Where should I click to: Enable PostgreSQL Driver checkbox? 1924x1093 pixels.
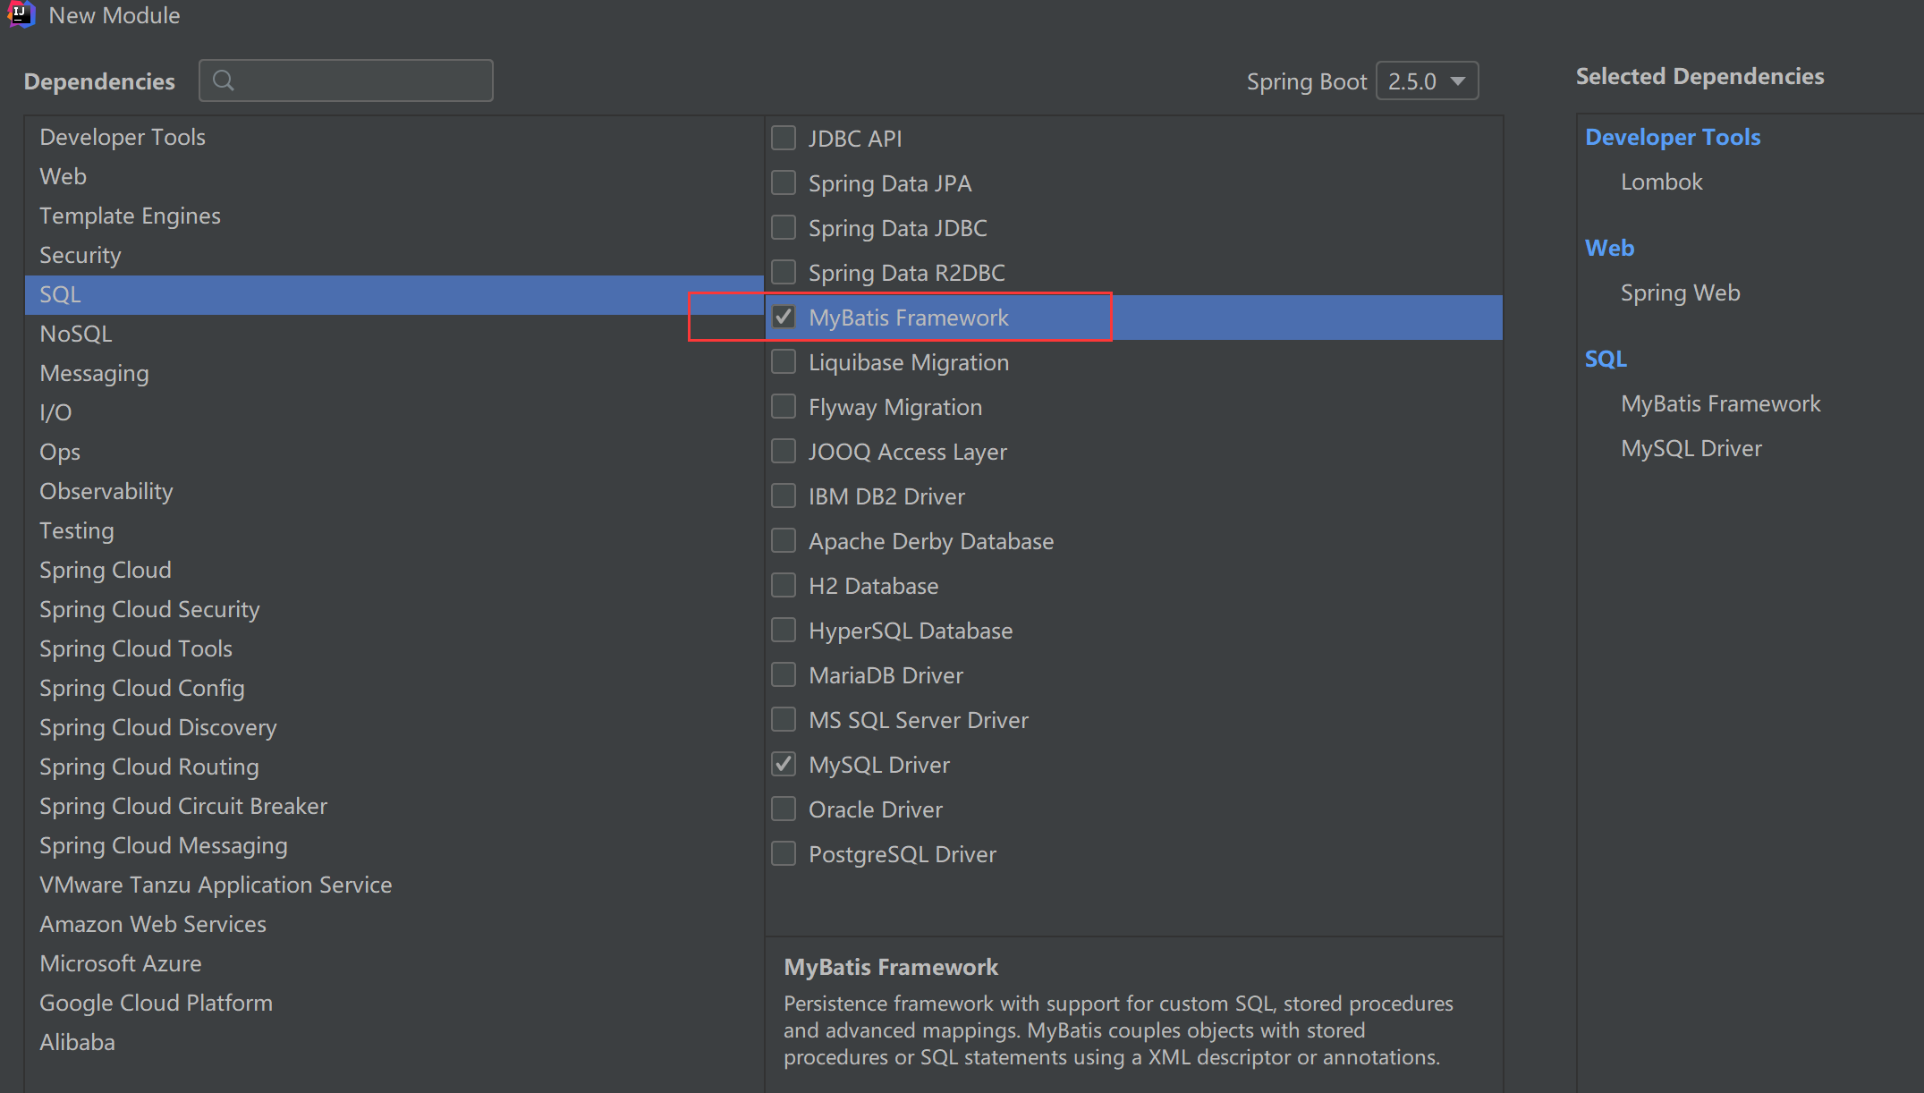point(784,853)
